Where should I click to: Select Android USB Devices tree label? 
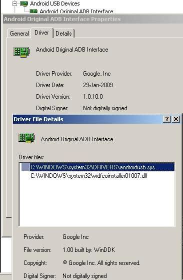[x=55, y=4]
